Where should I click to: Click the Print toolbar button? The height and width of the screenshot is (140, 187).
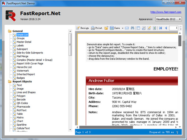96,28
